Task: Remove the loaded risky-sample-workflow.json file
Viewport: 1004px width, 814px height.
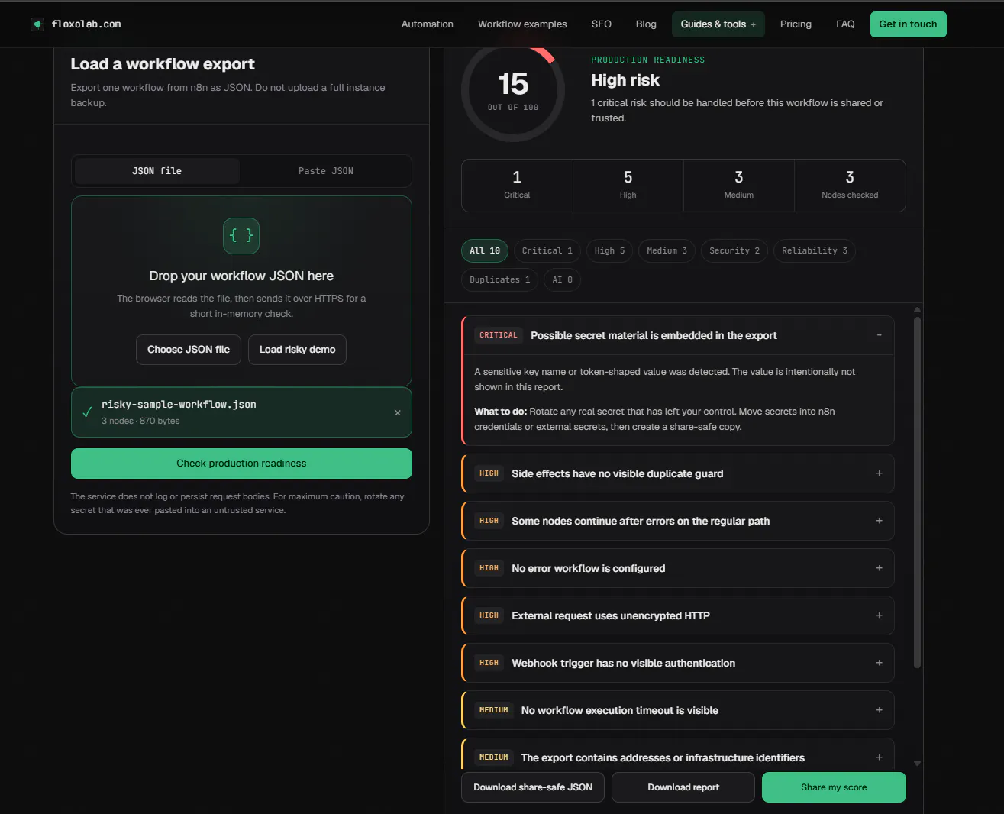Action: [397, 413]
